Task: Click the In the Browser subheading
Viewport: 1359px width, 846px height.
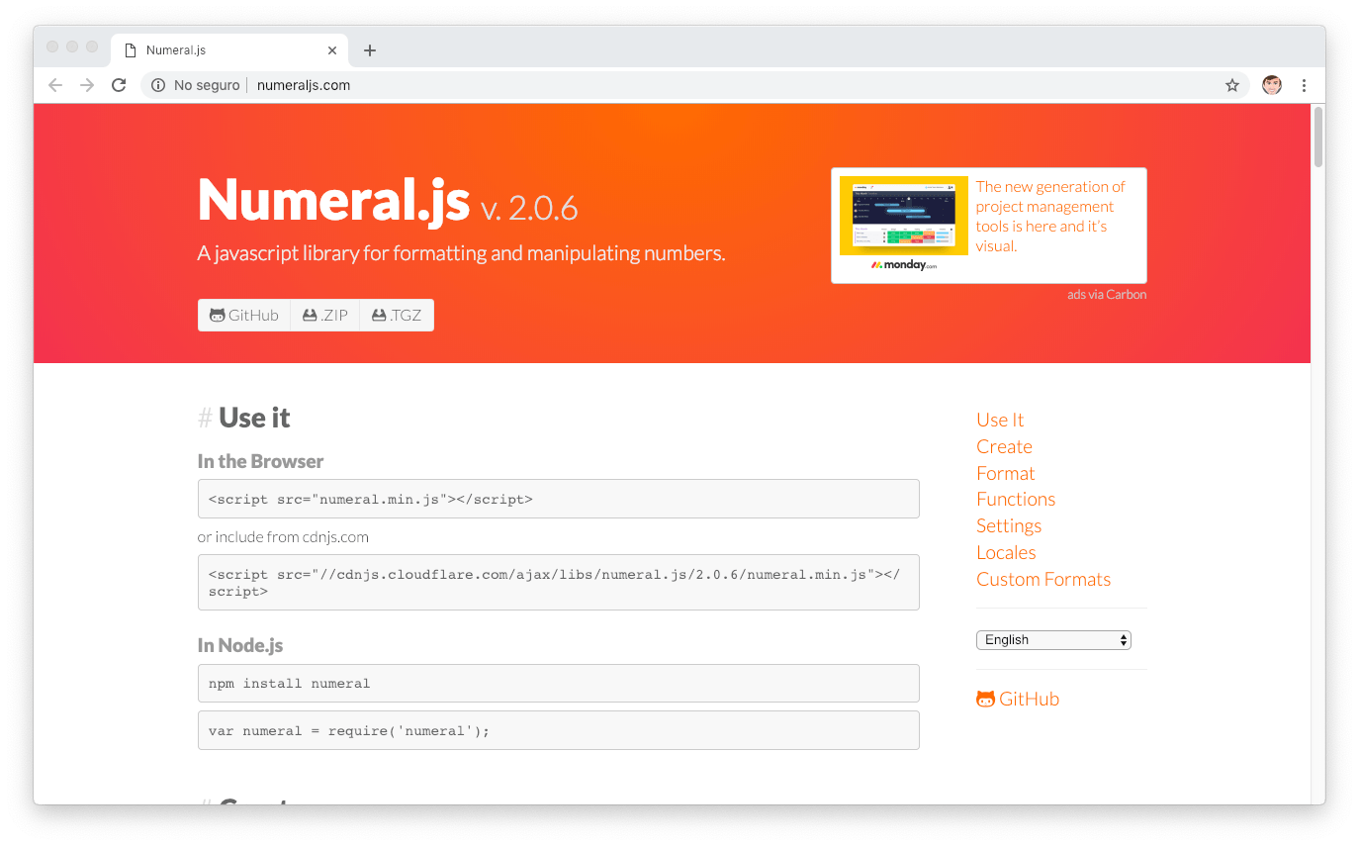Action: point(260,461)
